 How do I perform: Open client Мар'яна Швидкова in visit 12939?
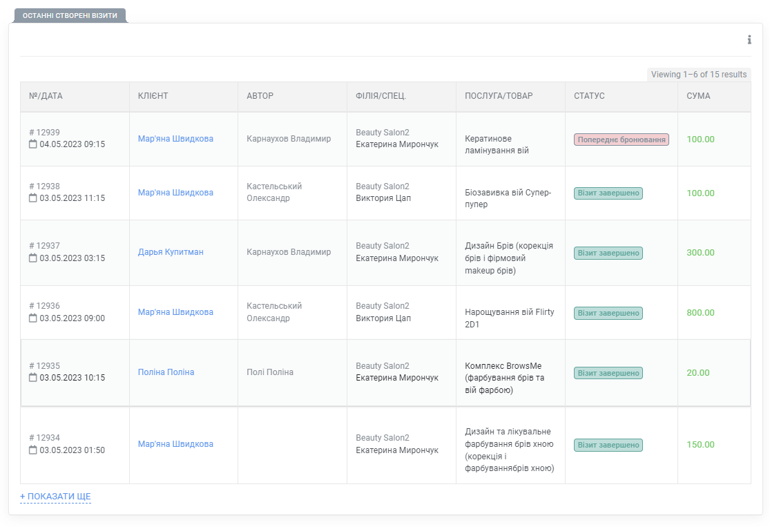point(175,139)
